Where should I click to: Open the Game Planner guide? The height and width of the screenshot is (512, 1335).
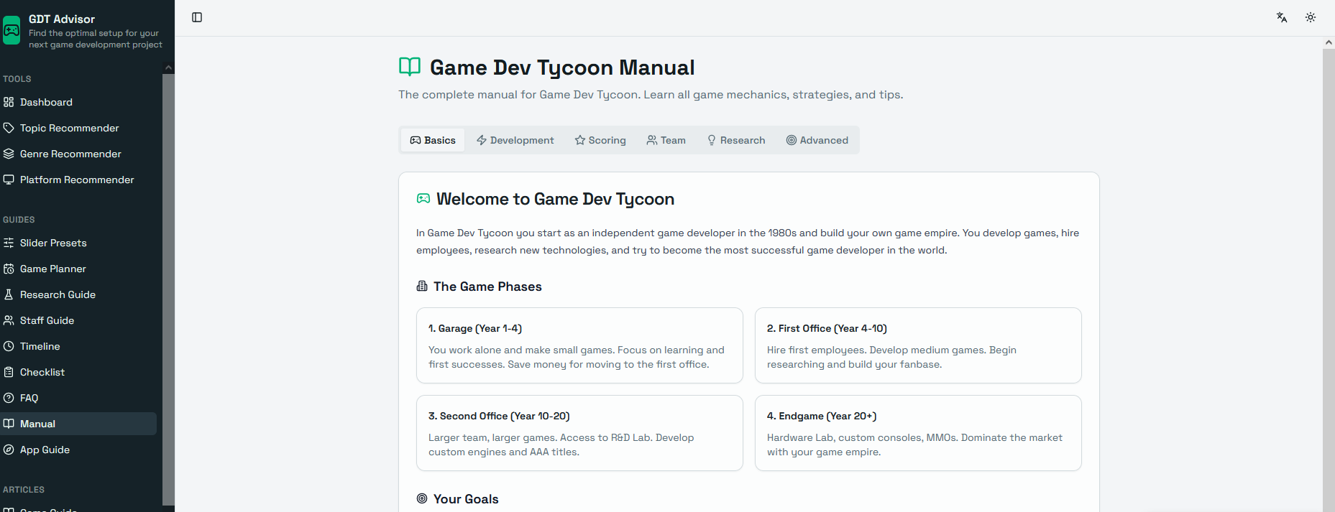pos(78,269)
